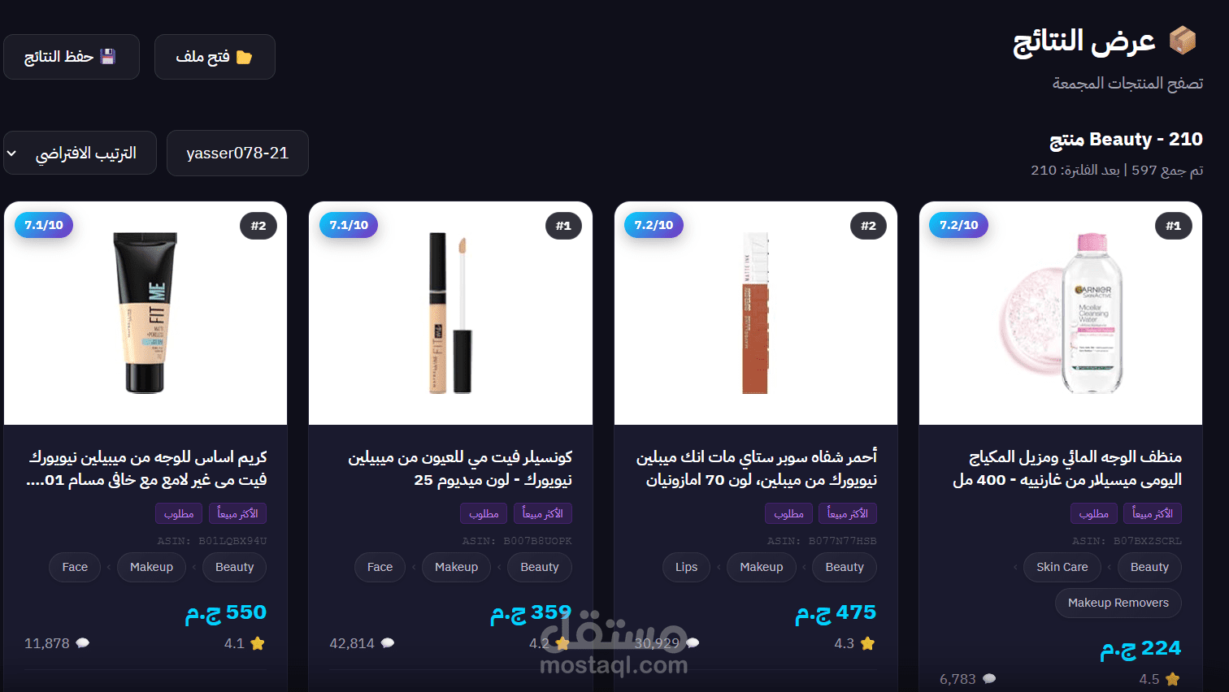Click the #1 rank badge on concealer card
This screenshot has width=1229, height=692.
pyautogui.click(x=563, y=226)
